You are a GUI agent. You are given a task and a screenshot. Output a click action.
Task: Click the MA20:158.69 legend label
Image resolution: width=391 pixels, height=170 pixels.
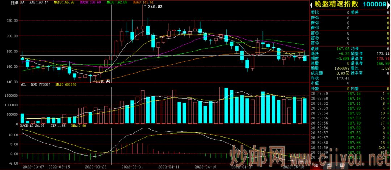[89, 3]
